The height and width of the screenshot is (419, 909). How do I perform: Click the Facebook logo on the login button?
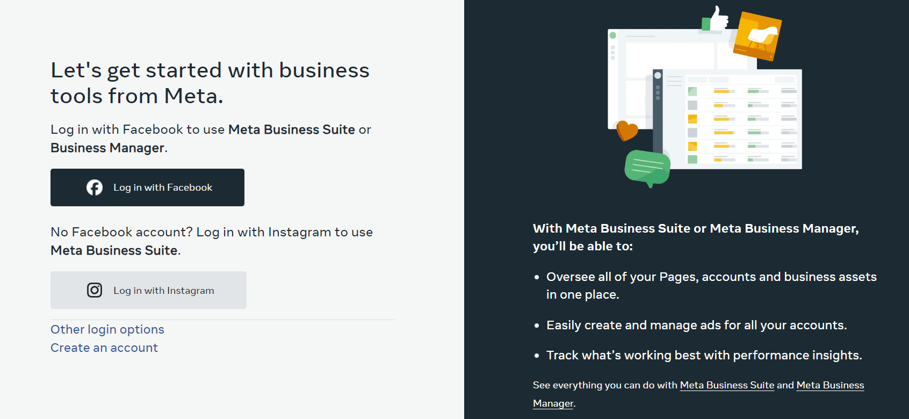95,187
